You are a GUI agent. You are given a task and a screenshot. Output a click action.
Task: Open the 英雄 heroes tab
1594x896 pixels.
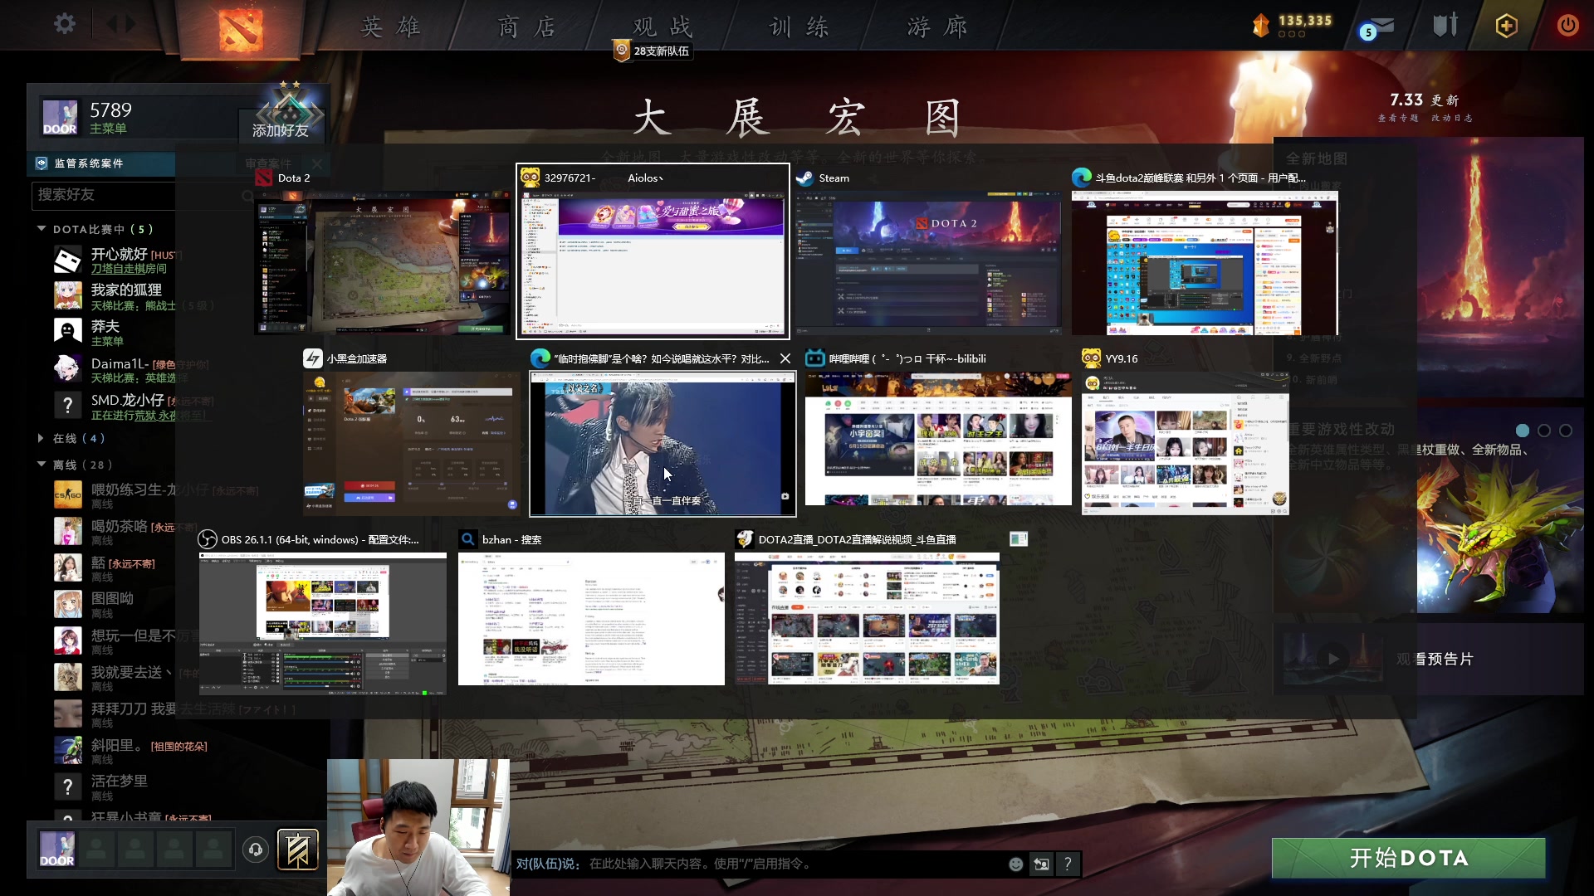(x=390, y=27)
